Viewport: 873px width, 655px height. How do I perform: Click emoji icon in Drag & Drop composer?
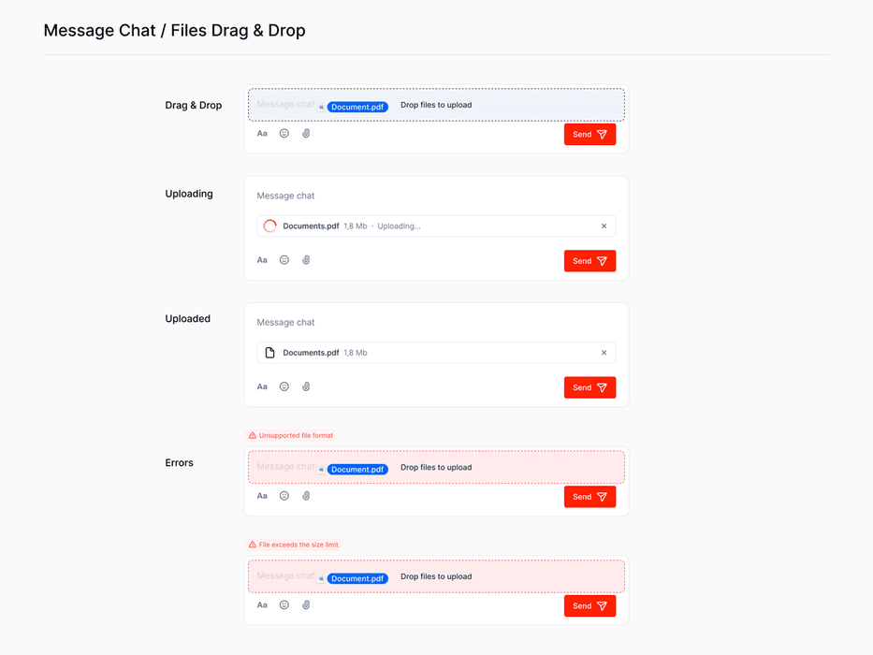coord(284,133)
